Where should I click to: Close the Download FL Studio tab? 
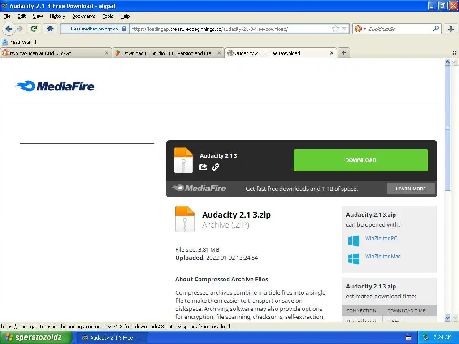pyautogui.click(x=219, y=53)
